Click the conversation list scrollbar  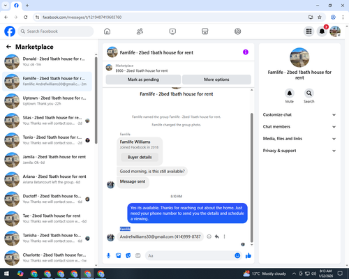96,100
